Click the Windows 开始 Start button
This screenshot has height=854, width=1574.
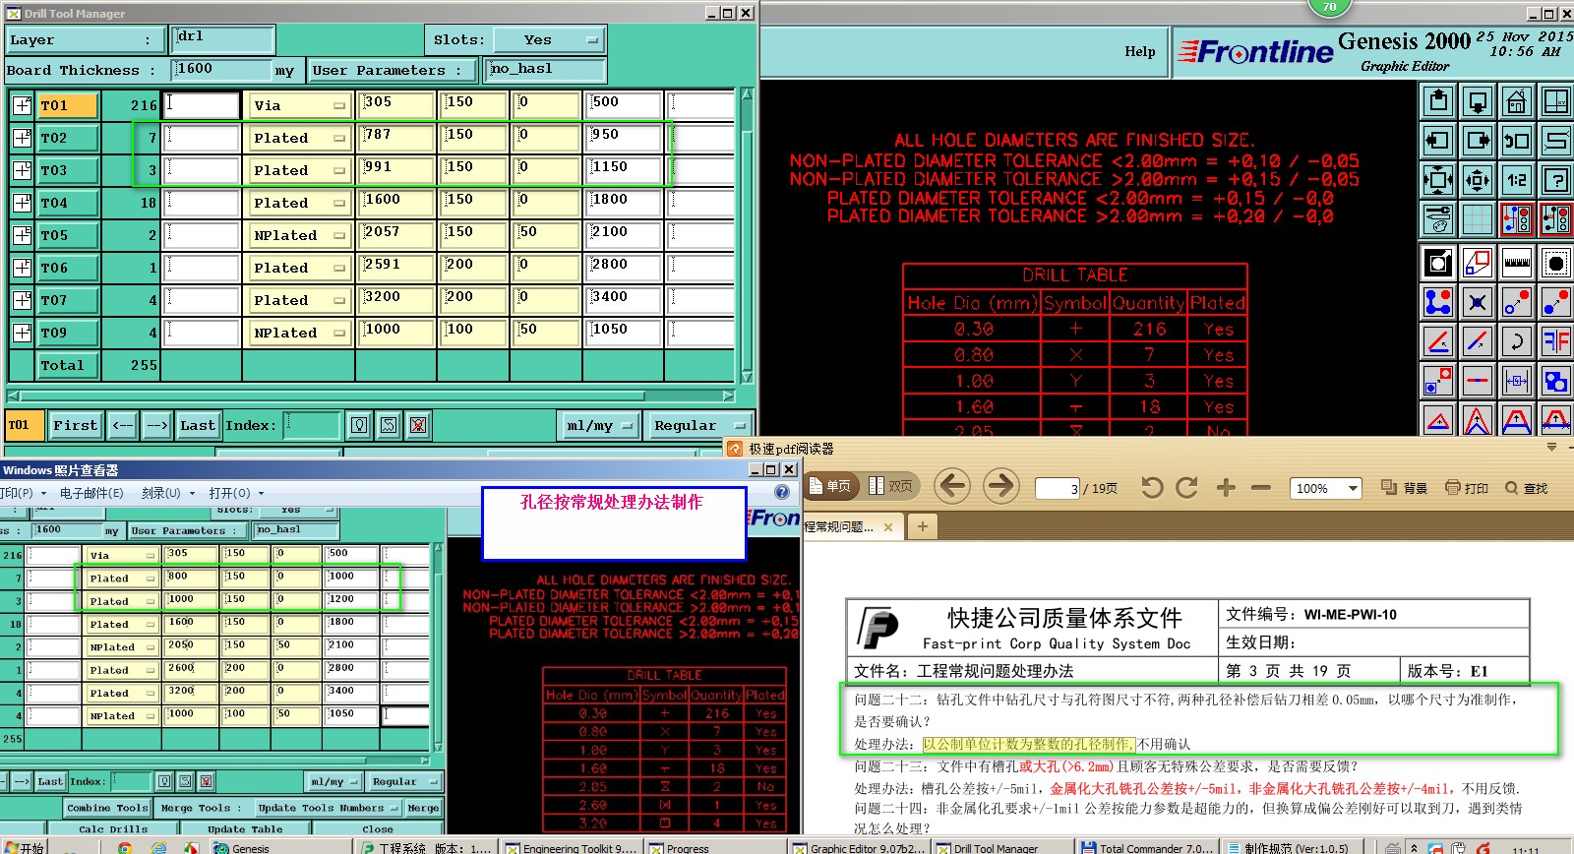point(24,847)
